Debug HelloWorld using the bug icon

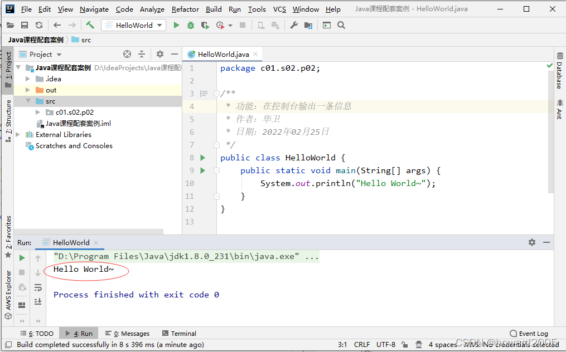(191, 25)
